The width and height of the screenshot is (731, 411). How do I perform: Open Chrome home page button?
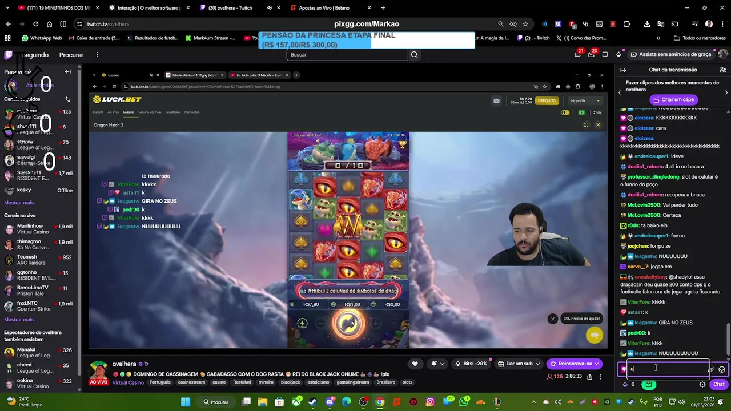tap(49, 24)
